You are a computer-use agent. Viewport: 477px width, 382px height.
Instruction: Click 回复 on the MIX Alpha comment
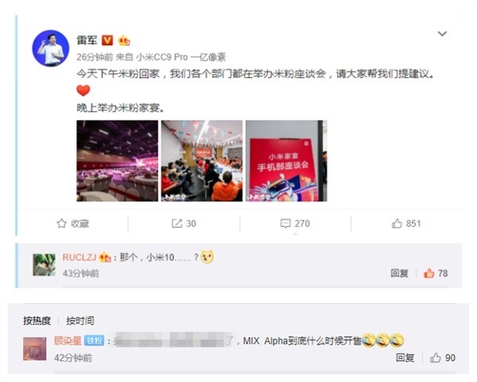pos(405,357)
